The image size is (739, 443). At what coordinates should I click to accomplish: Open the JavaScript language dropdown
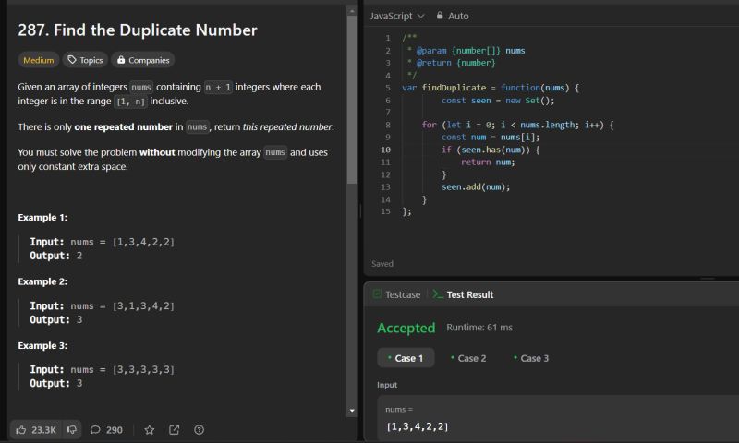pos(397,16)
